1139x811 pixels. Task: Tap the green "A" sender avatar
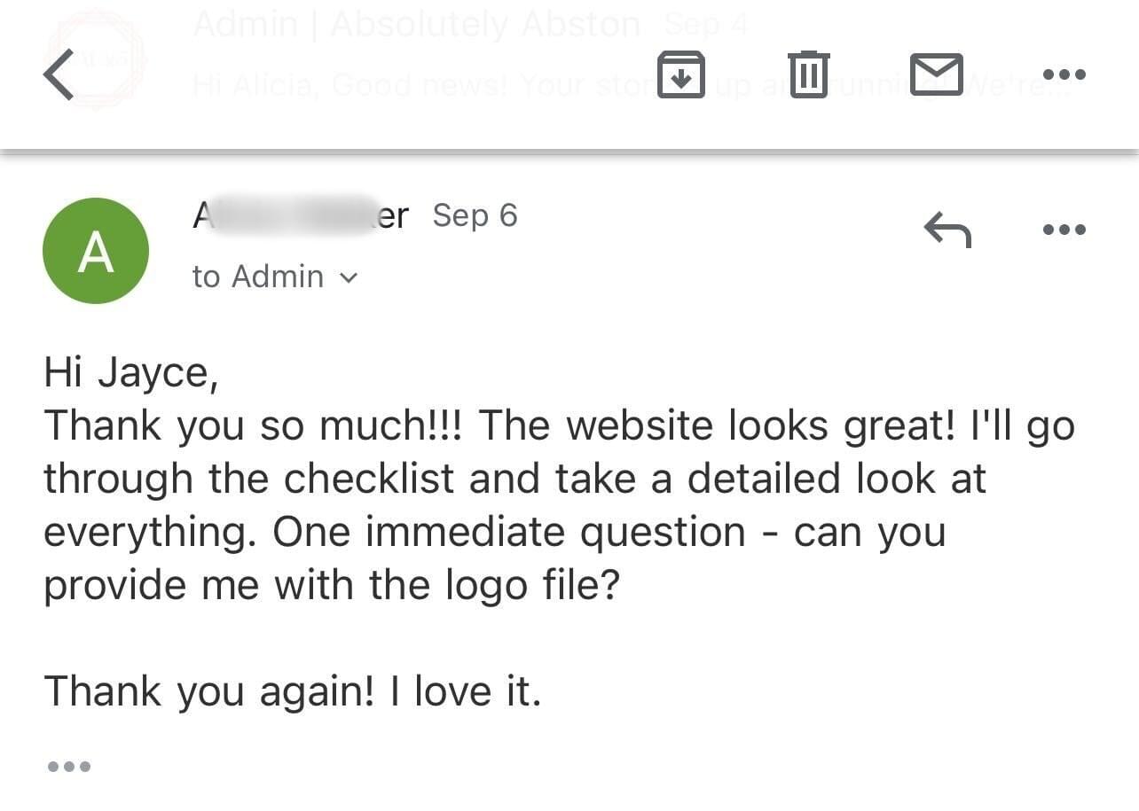pyautogui.click(x=96, y=251)
